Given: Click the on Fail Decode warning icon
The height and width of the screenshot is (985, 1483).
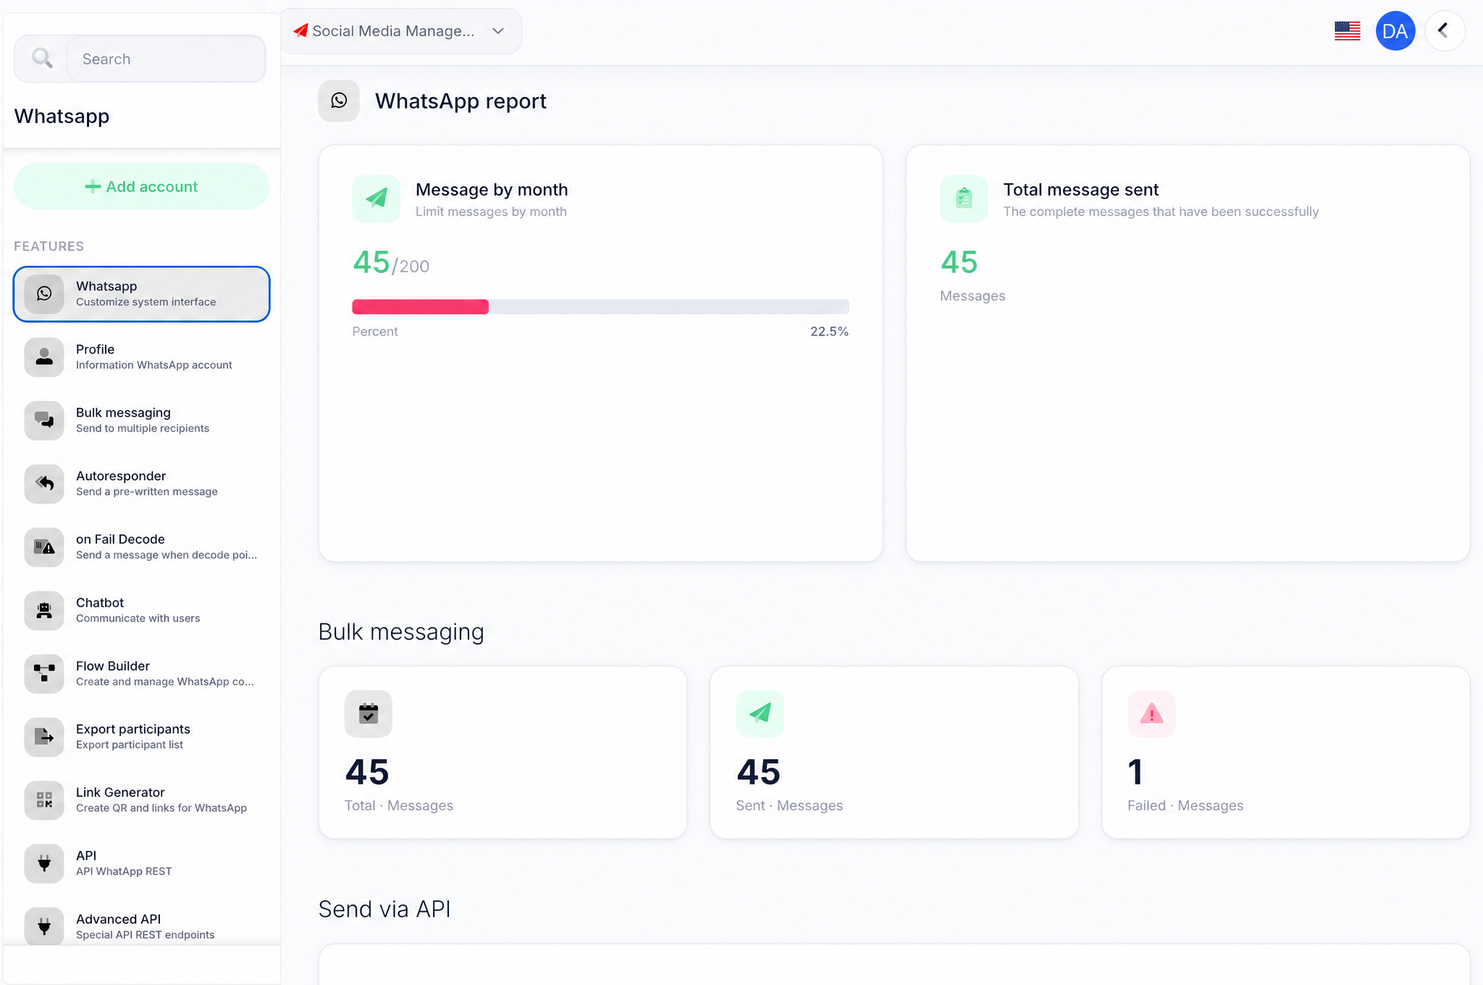Looking at the screenshot, I should [x=44, y=547].
